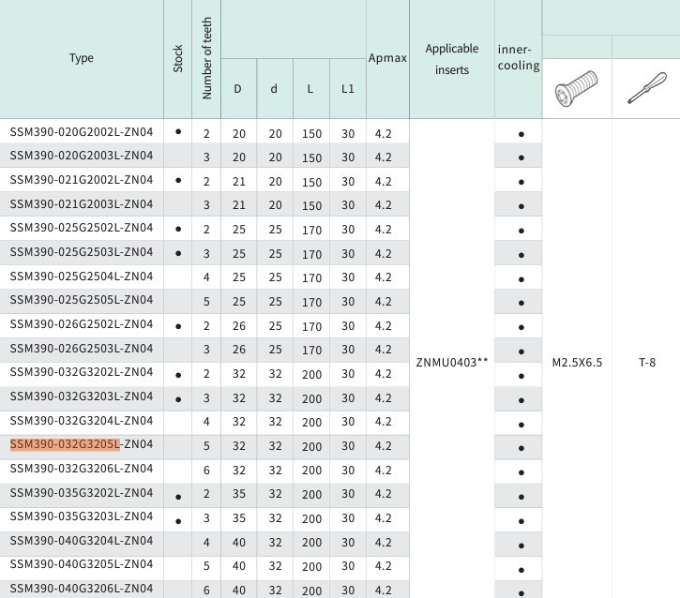Click stock dot for SSM390-035G3202L-ZN04
This screenshot has width=680, height=598.
(x=178, y=494)
